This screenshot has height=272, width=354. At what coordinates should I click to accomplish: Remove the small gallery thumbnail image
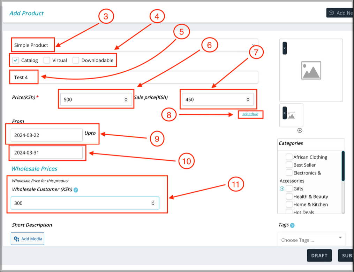tap(285, 113)
